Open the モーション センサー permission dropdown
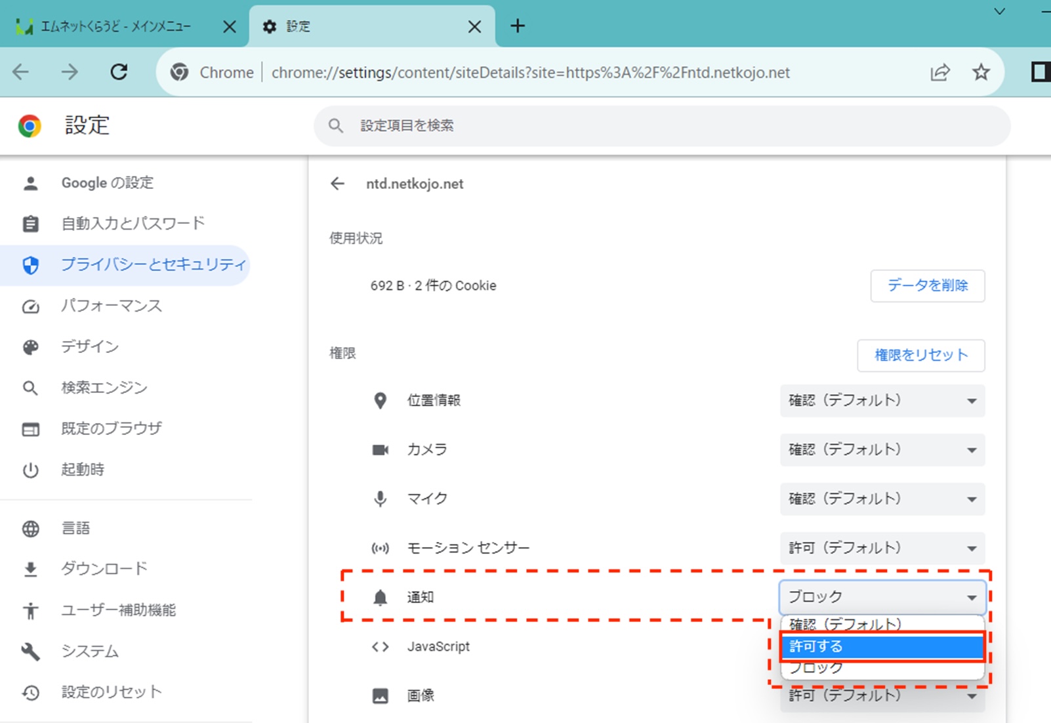Viewport: 1051px width, 723px height. pos(882,548)
